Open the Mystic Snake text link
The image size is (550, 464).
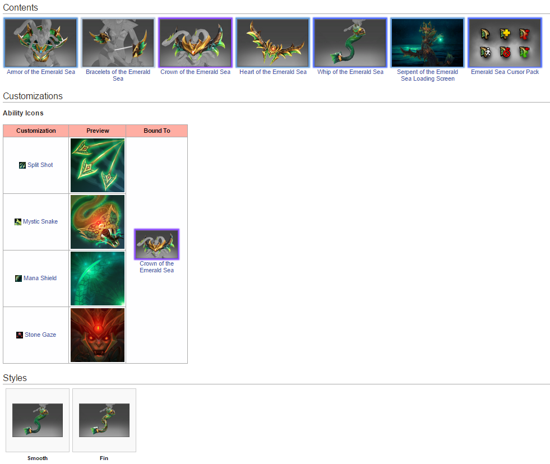pyautogui.click(x=40, y=222)
